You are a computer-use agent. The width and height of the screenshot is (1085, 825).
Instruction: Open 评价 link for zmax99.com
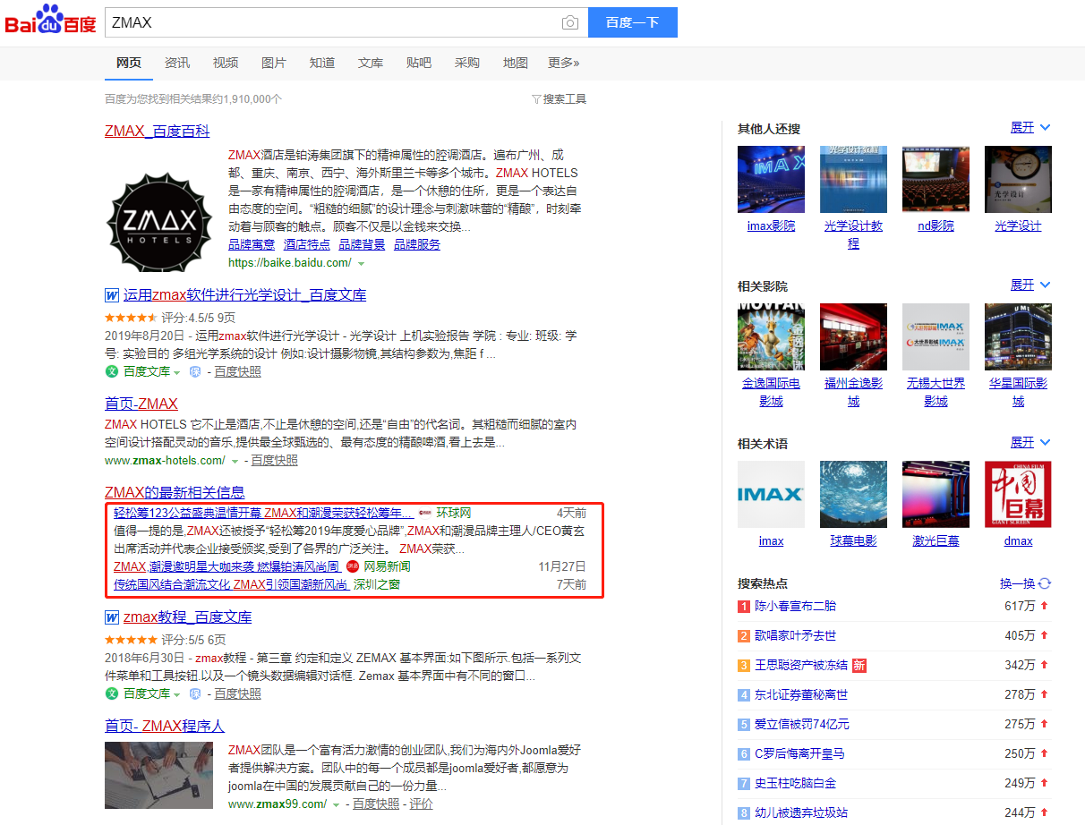(421, 804)
